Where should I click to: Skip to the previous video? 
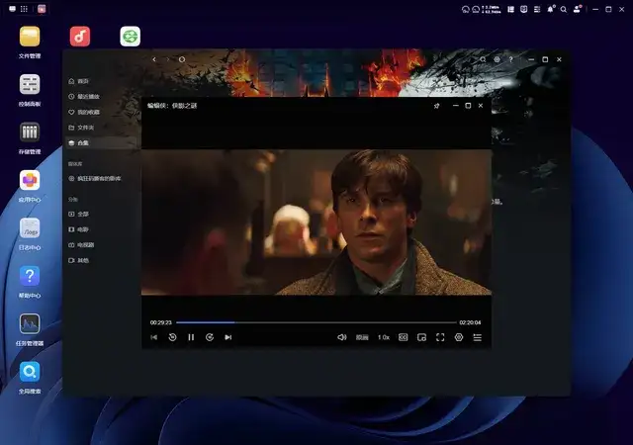tap(154, 337)
